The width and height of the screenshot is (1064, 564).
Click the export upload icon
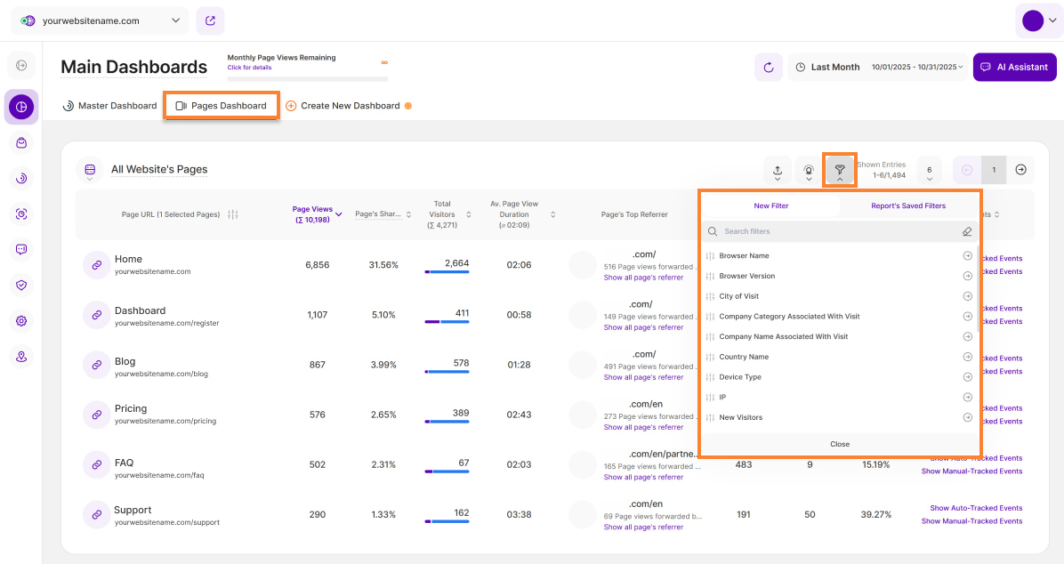coord(778,170)
